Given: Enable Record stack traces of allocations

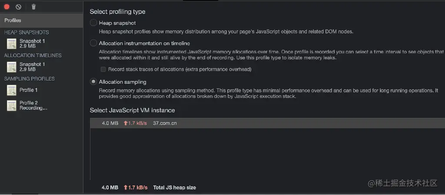Looking at the screenshot, I should coord(103,69).
